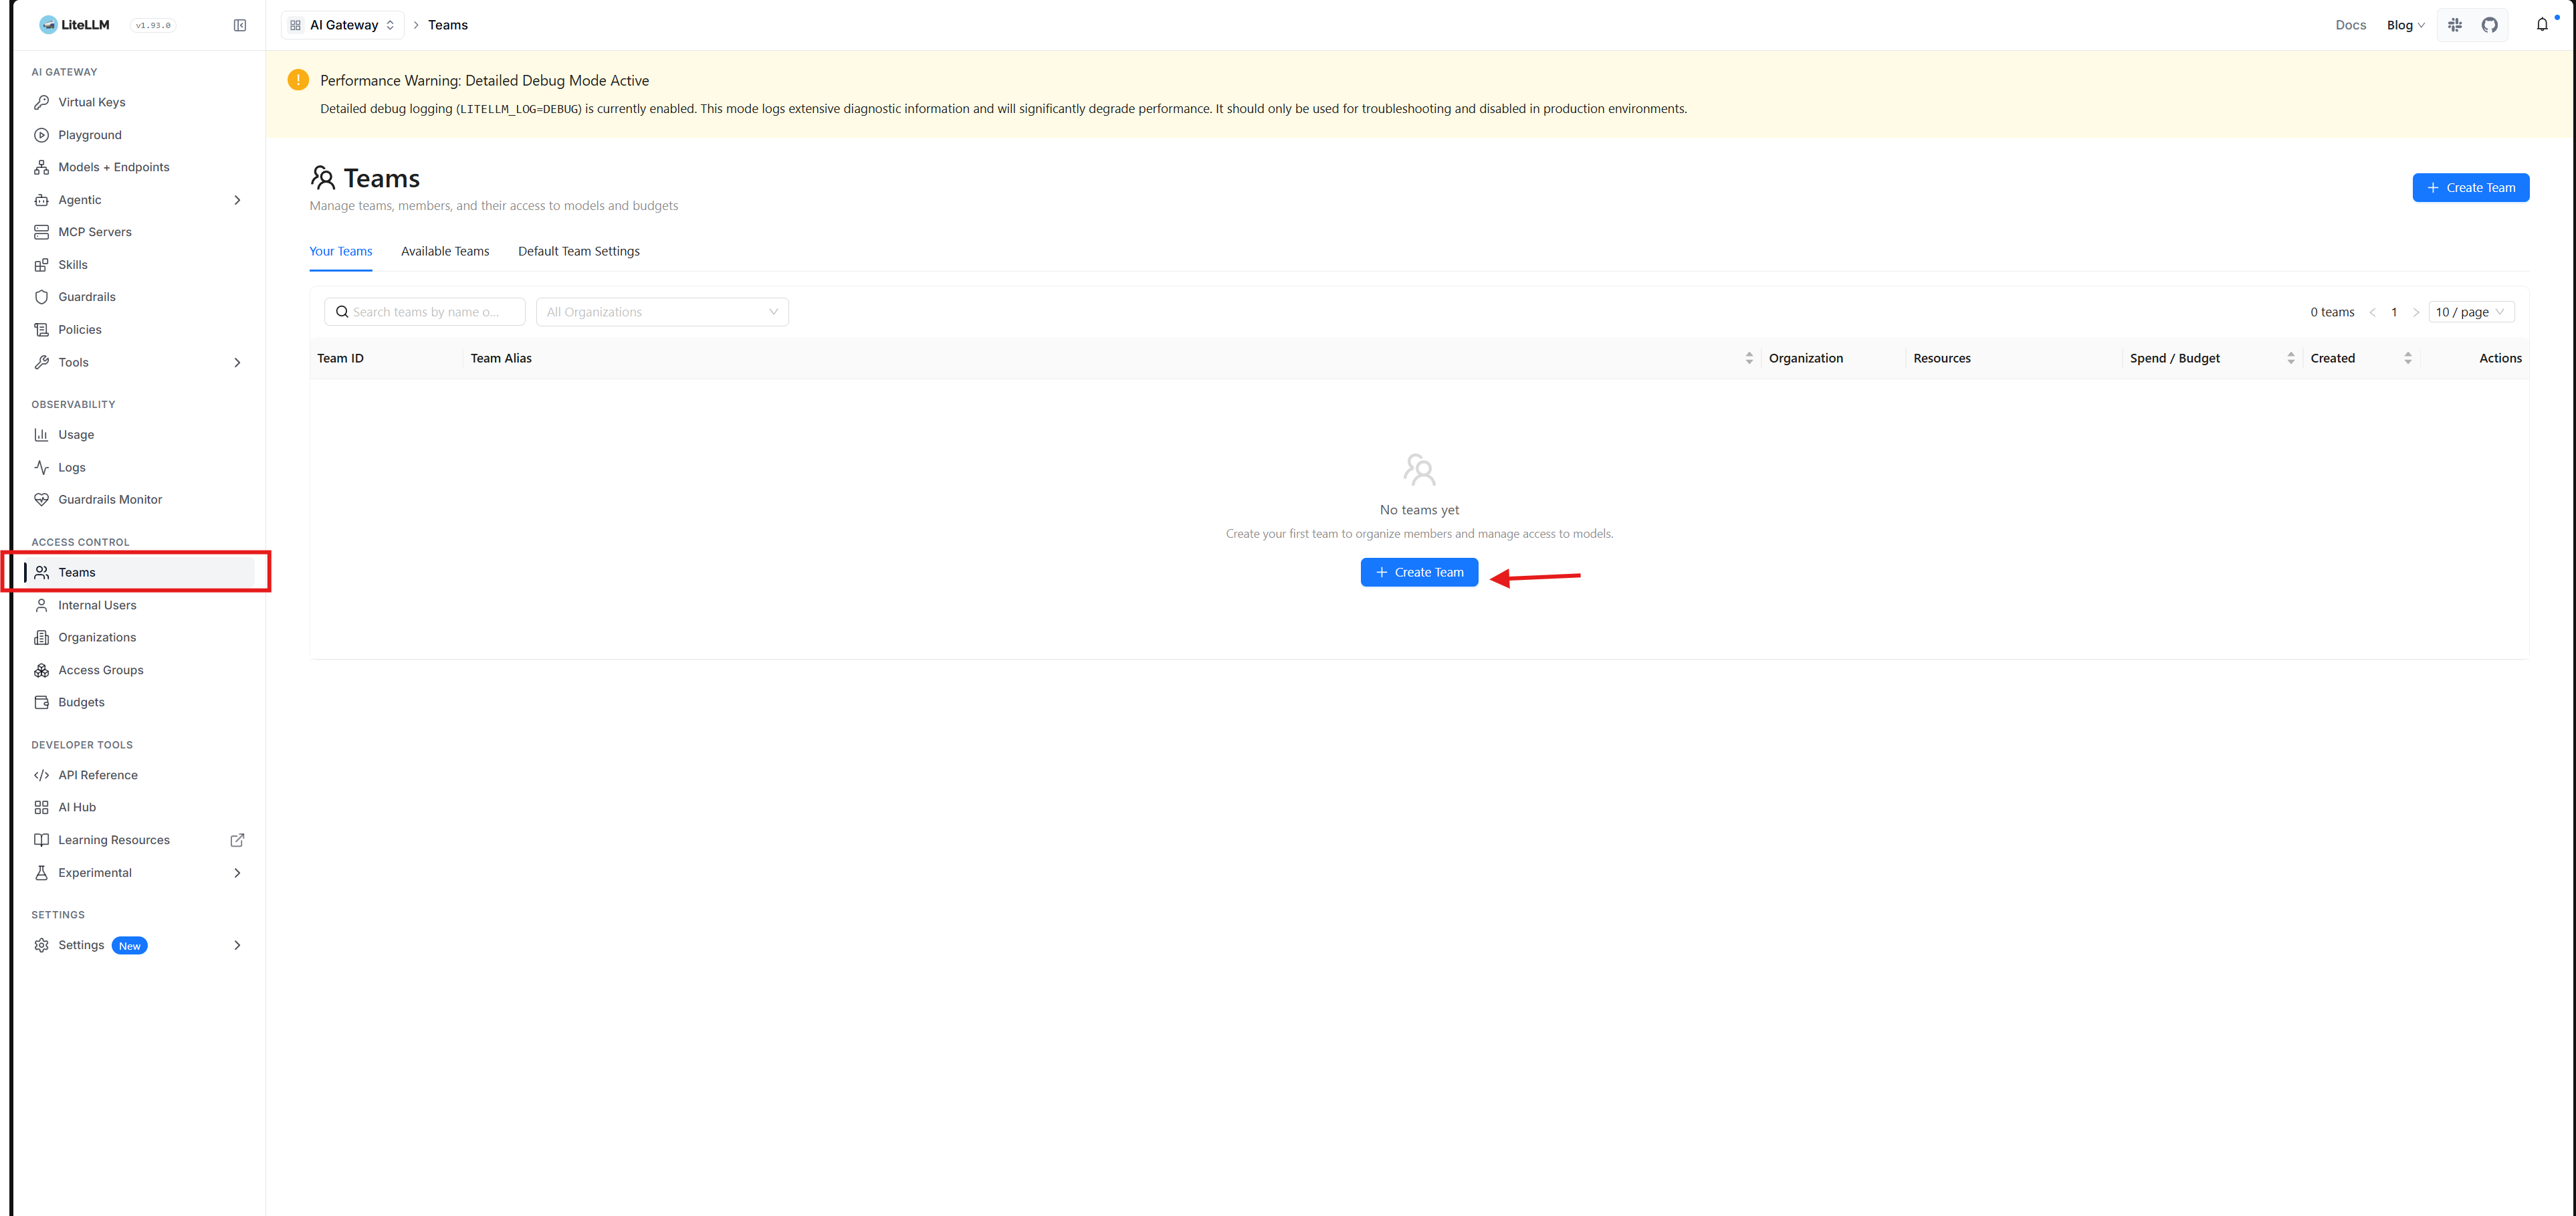Open Learning Resources book icon
The image size is (2576, 1216).
(41, 840)
